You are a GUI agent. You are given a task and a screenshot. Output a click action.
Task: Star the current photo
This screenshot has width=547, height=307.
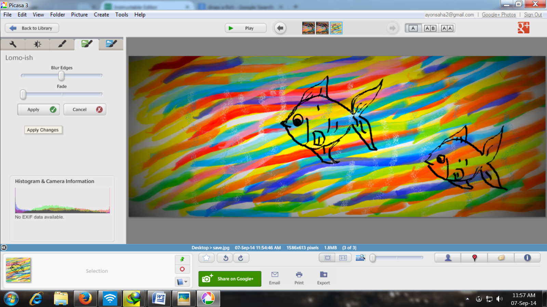(206, 258)
